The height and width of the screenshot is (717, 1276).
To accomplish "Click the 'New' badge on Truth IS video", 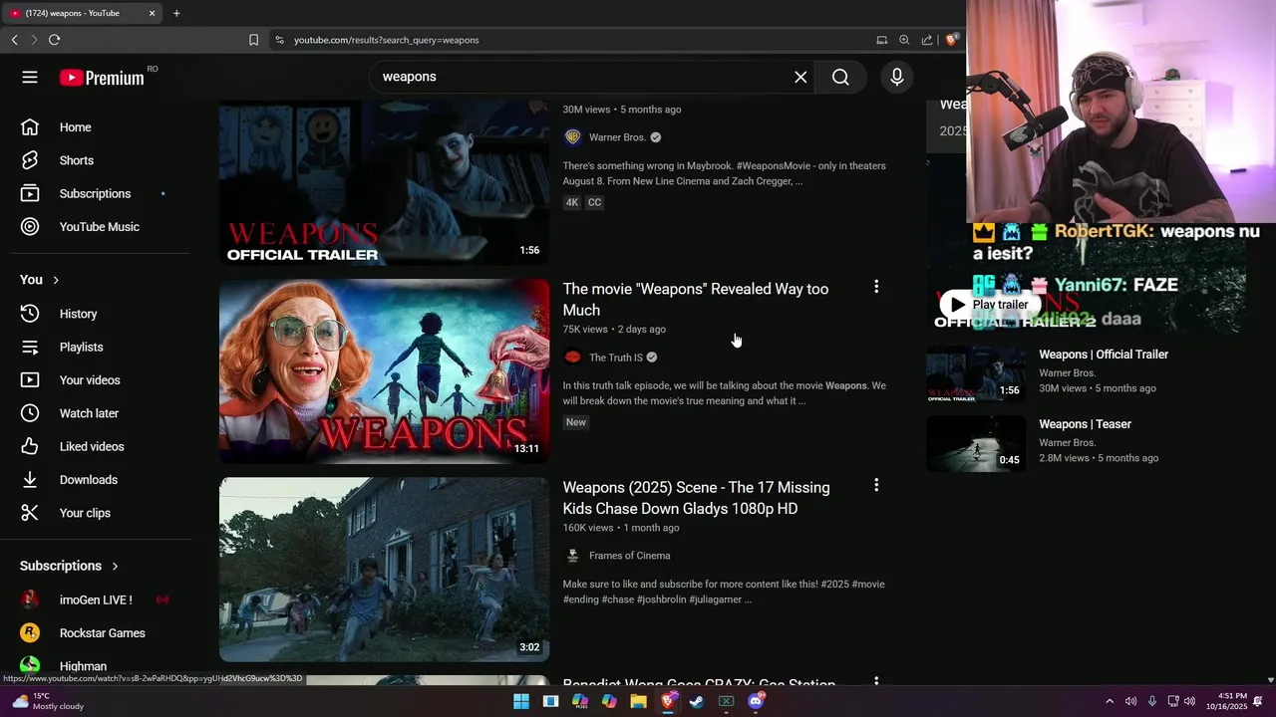I will 576,422.
